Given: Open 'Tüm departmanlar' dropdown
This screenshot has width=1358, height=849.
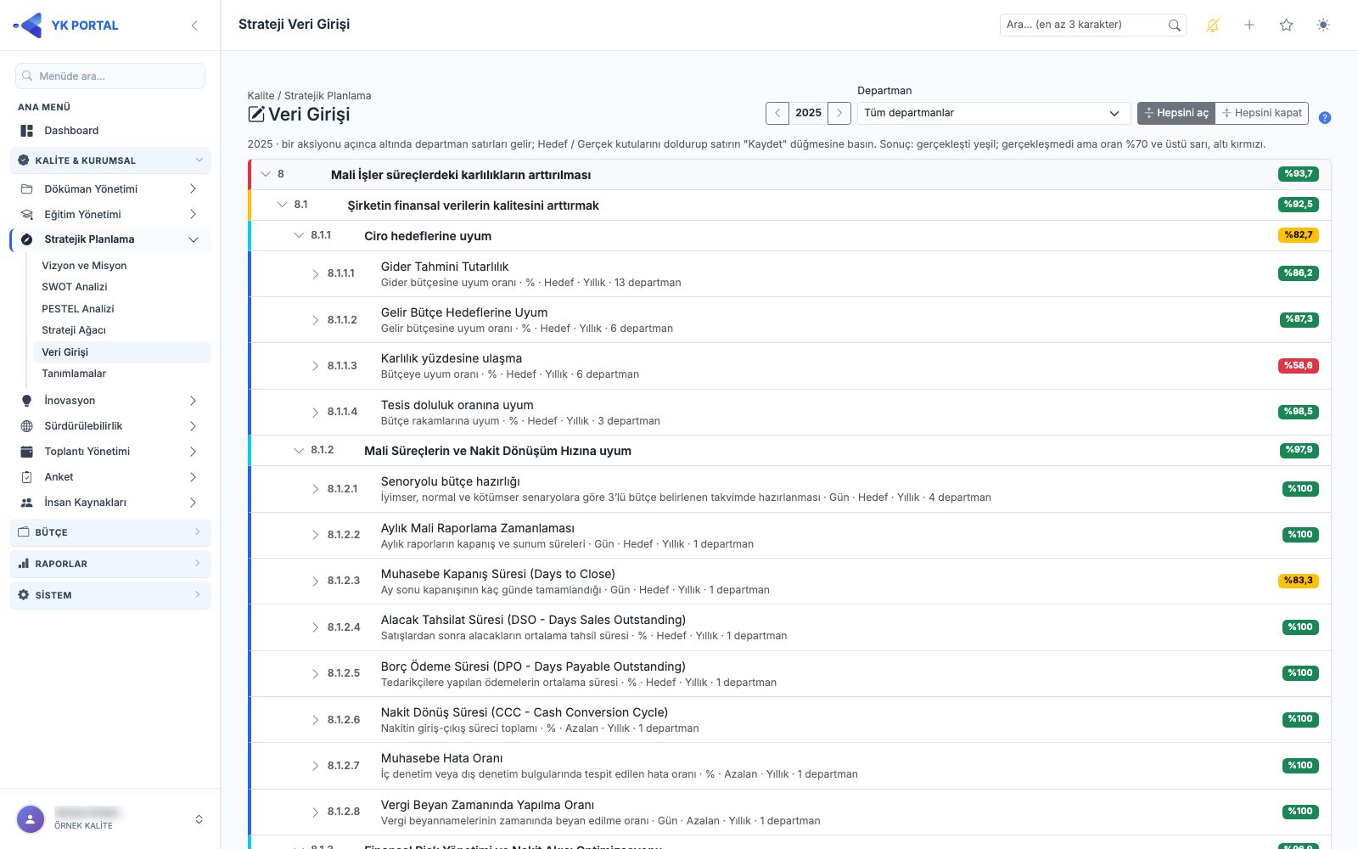Looking at the screenshot, I should click(x=994, y=113).
